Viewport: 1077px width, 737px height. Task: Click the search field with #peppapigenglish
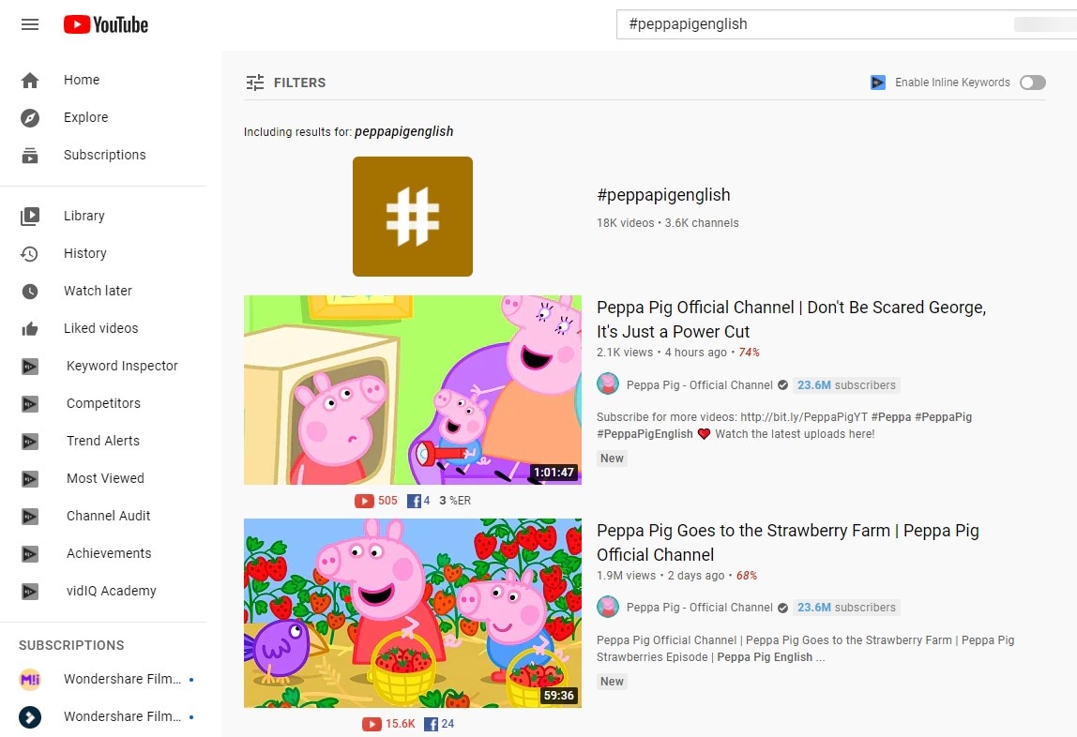pos(846,24)
